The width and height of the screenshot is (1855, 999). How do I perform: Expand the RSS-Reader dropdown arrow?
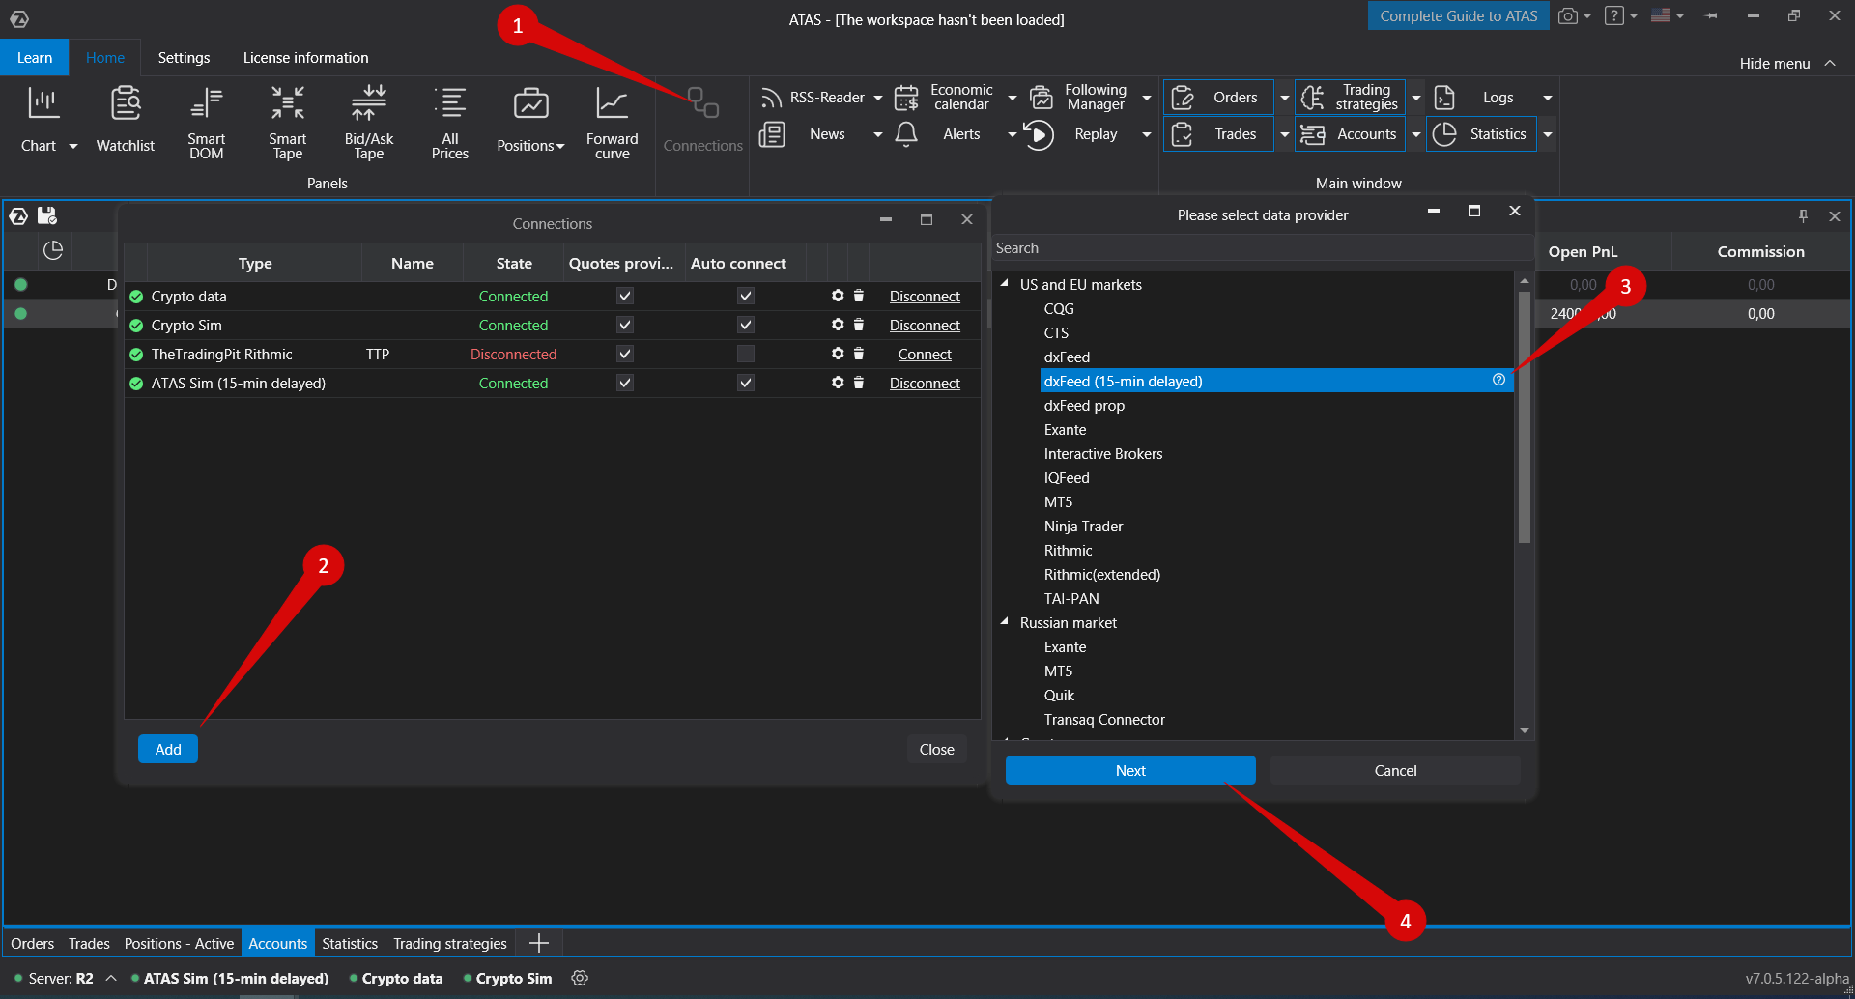tap(878, 98)
